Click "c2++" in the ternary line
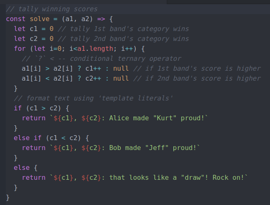Viewport: 270px width, 205px height. tap(93, 78)
